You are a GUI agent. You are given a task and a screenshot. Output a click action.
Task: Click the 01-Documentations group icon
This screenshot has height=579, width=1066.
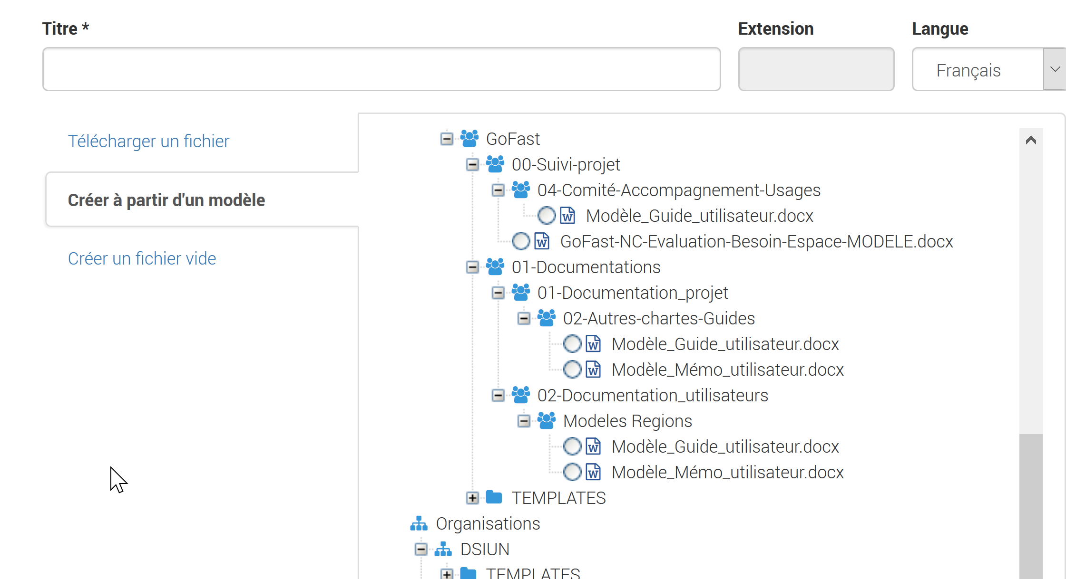[495, 267]
